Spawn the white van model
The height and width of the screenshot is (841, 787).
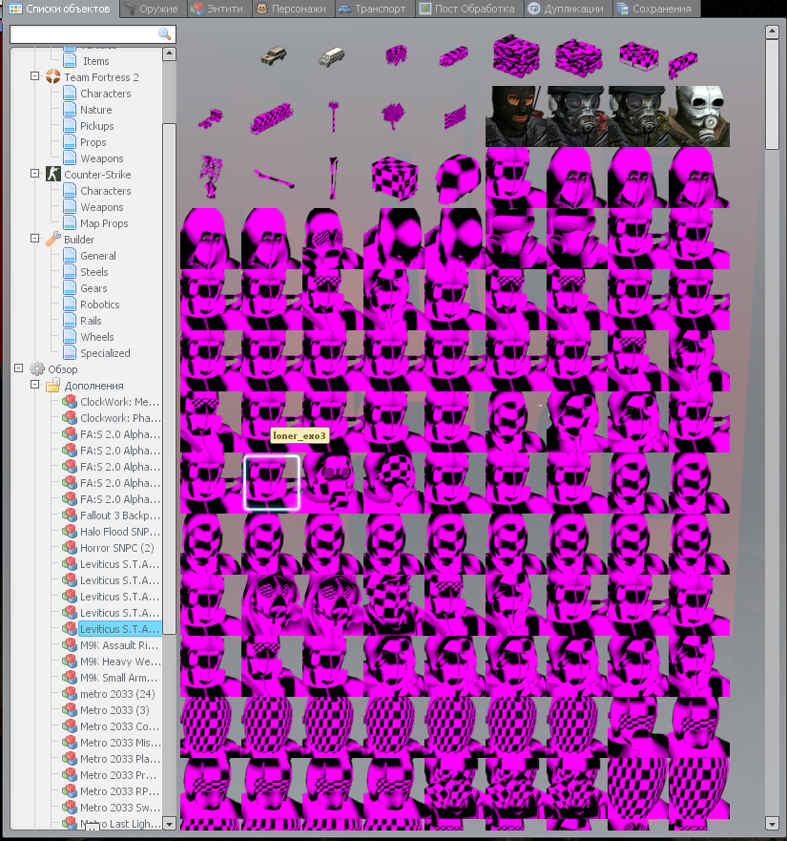(x=332, y=56)
